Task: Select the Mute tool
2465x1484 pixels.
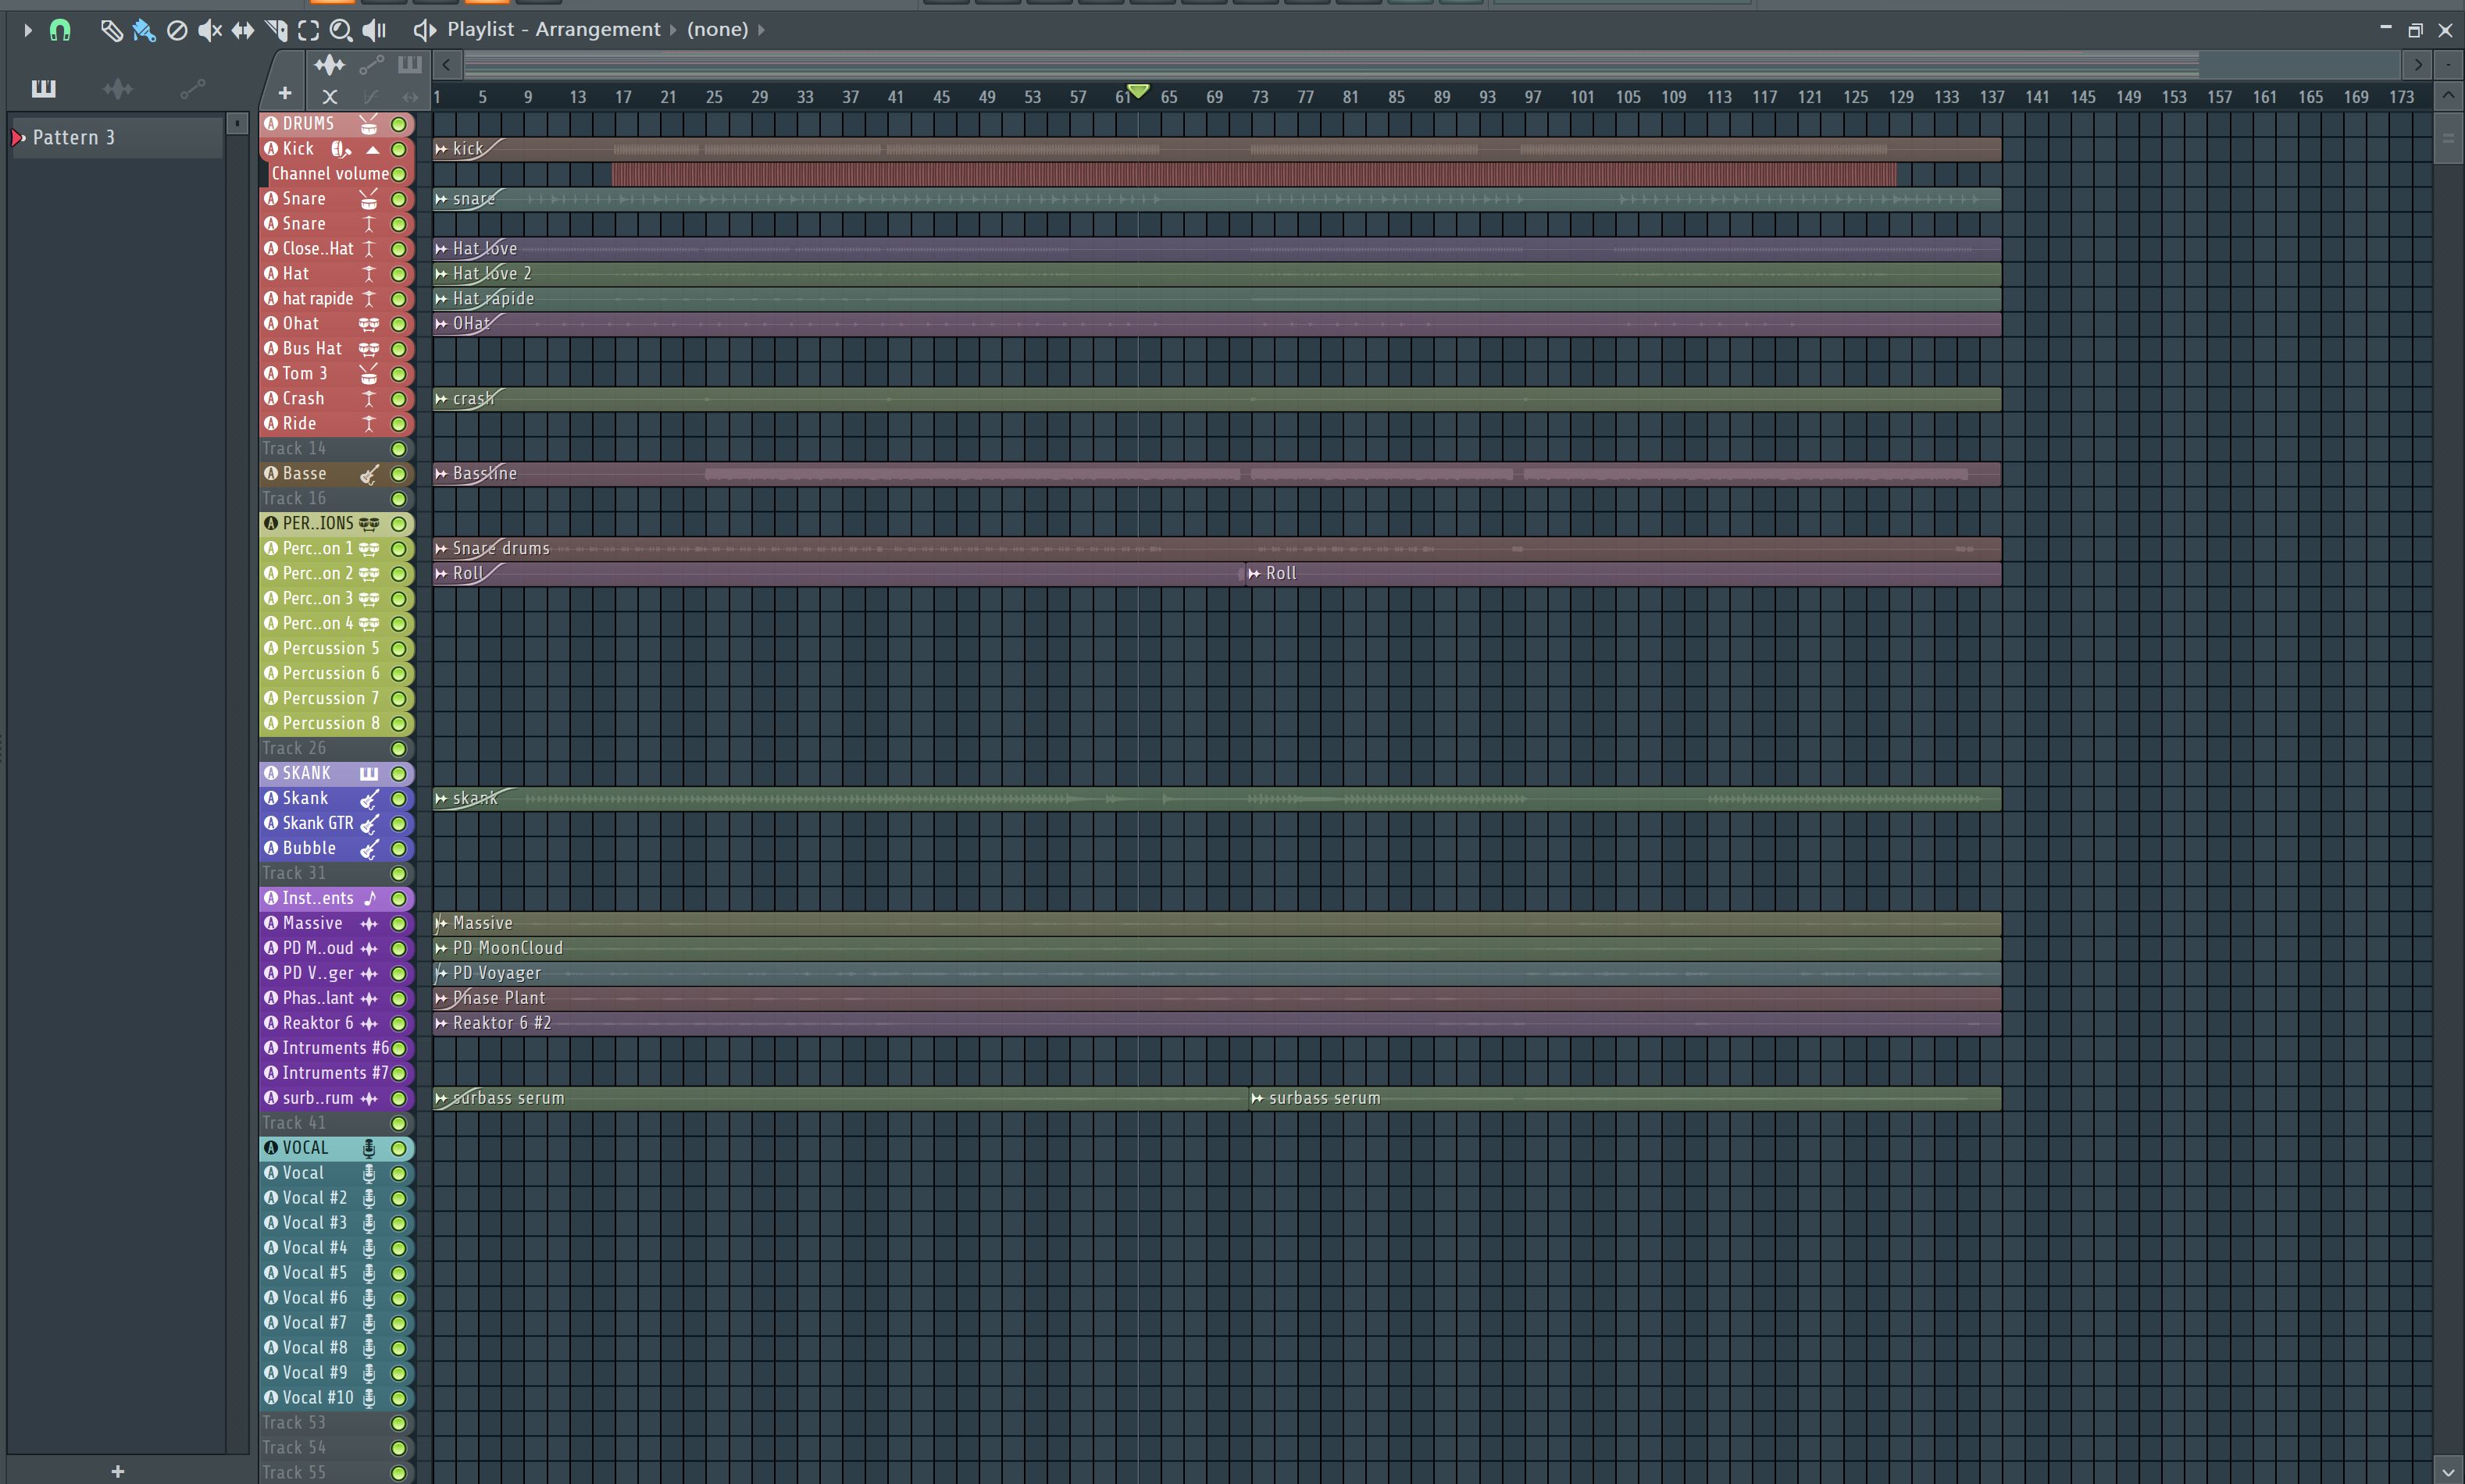Action: pos(209,30)
